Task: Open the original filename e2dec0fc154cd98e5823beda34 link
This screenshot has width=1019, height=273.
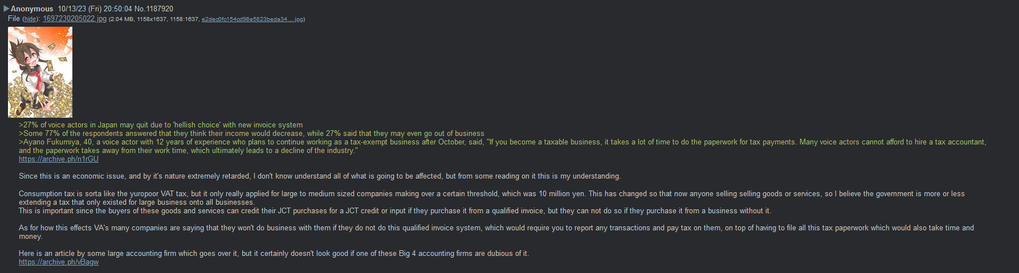Action: (252, 19)
